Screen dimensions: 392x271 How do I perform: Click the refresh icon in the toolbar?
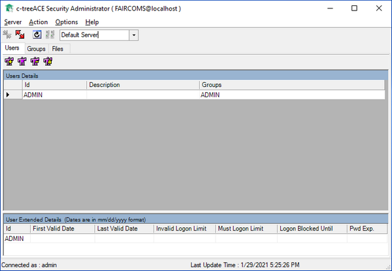click(x=37, y=35)
